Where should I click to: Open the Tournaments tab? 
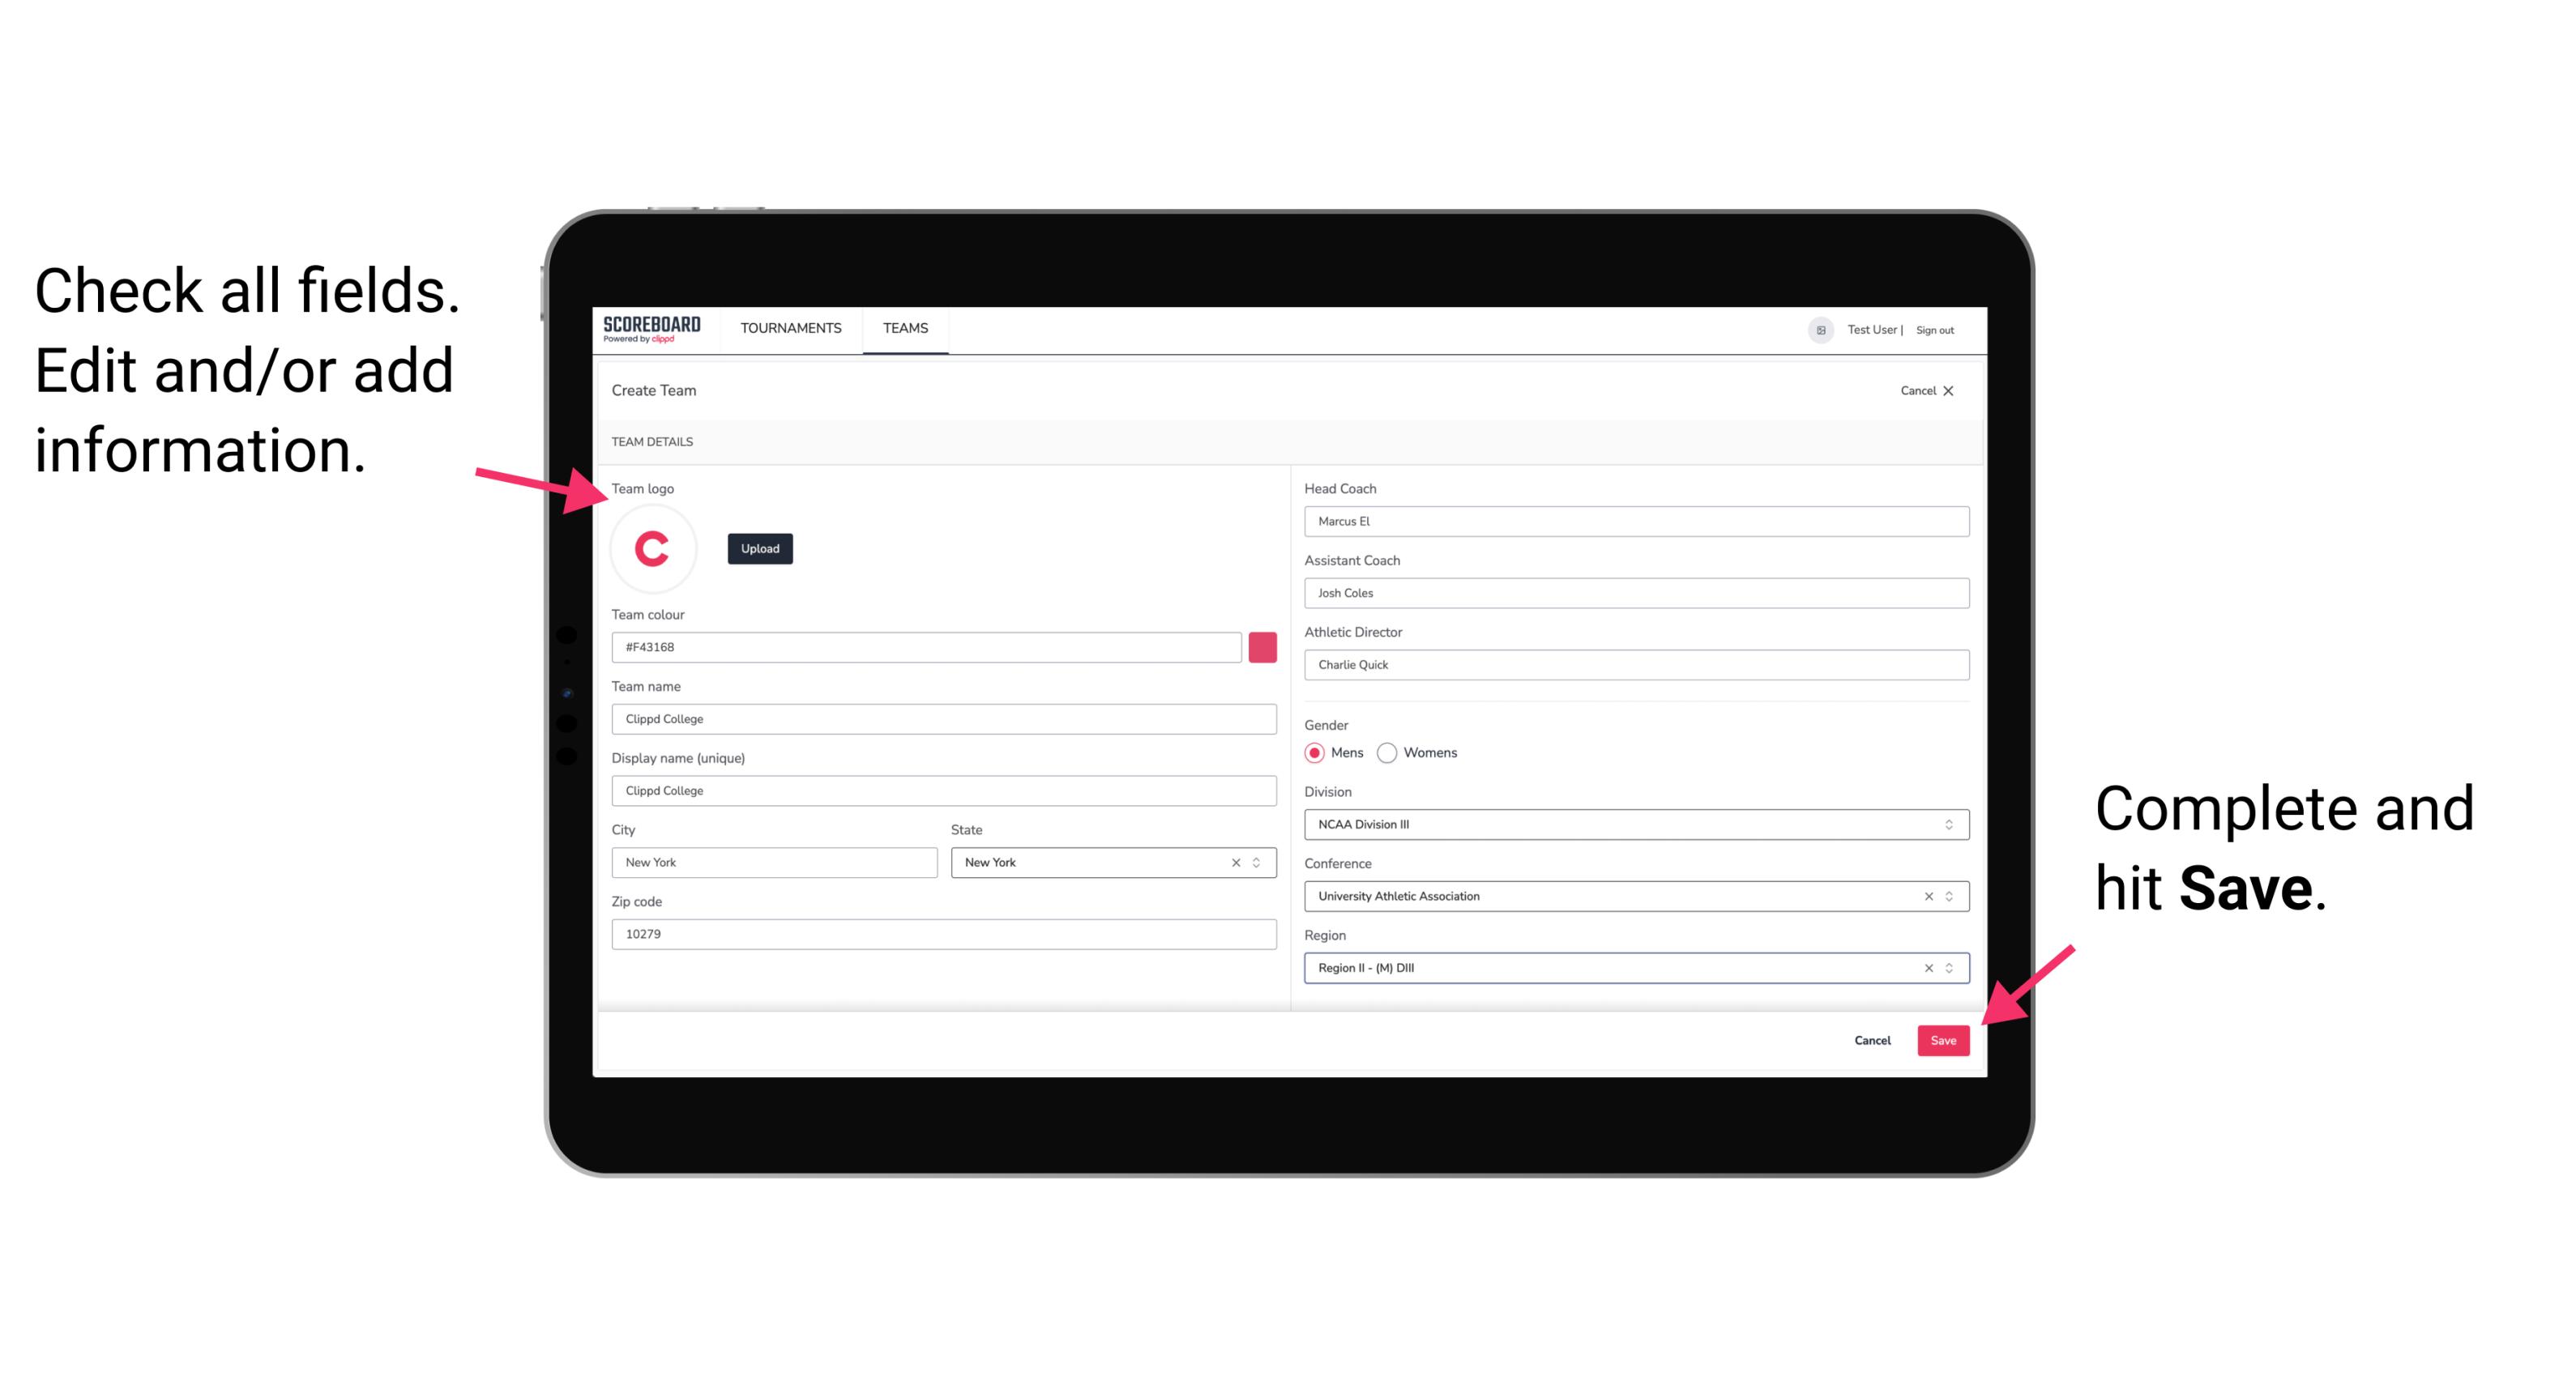(790, 327)
